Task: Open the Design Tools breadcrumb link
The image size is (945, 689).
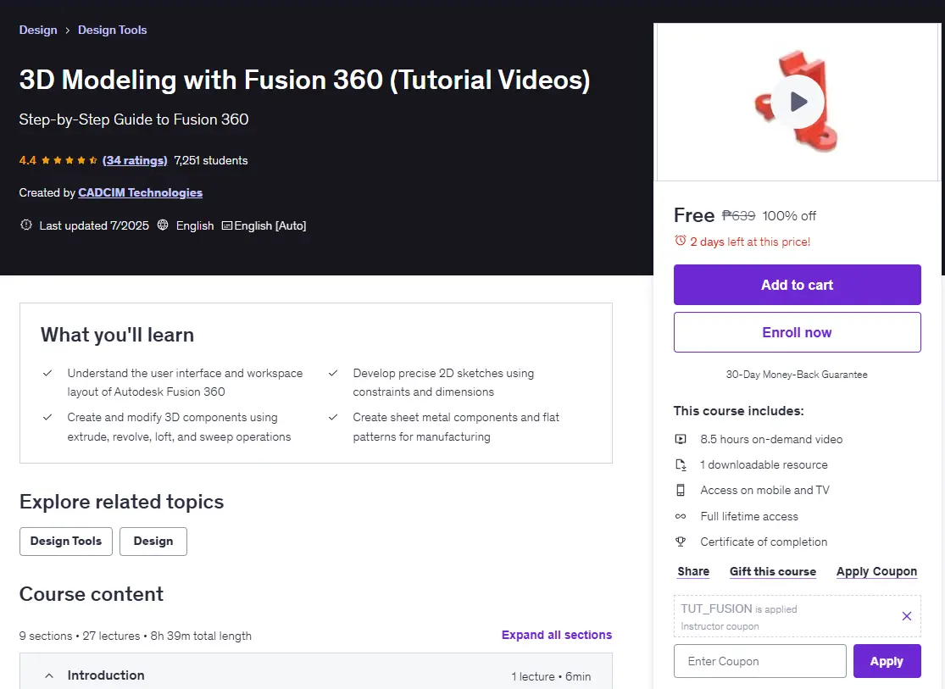Action: 112,31
